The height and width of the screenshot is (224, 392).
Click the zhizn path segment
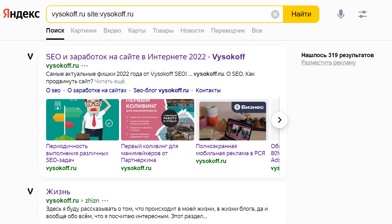pos(92,200)
